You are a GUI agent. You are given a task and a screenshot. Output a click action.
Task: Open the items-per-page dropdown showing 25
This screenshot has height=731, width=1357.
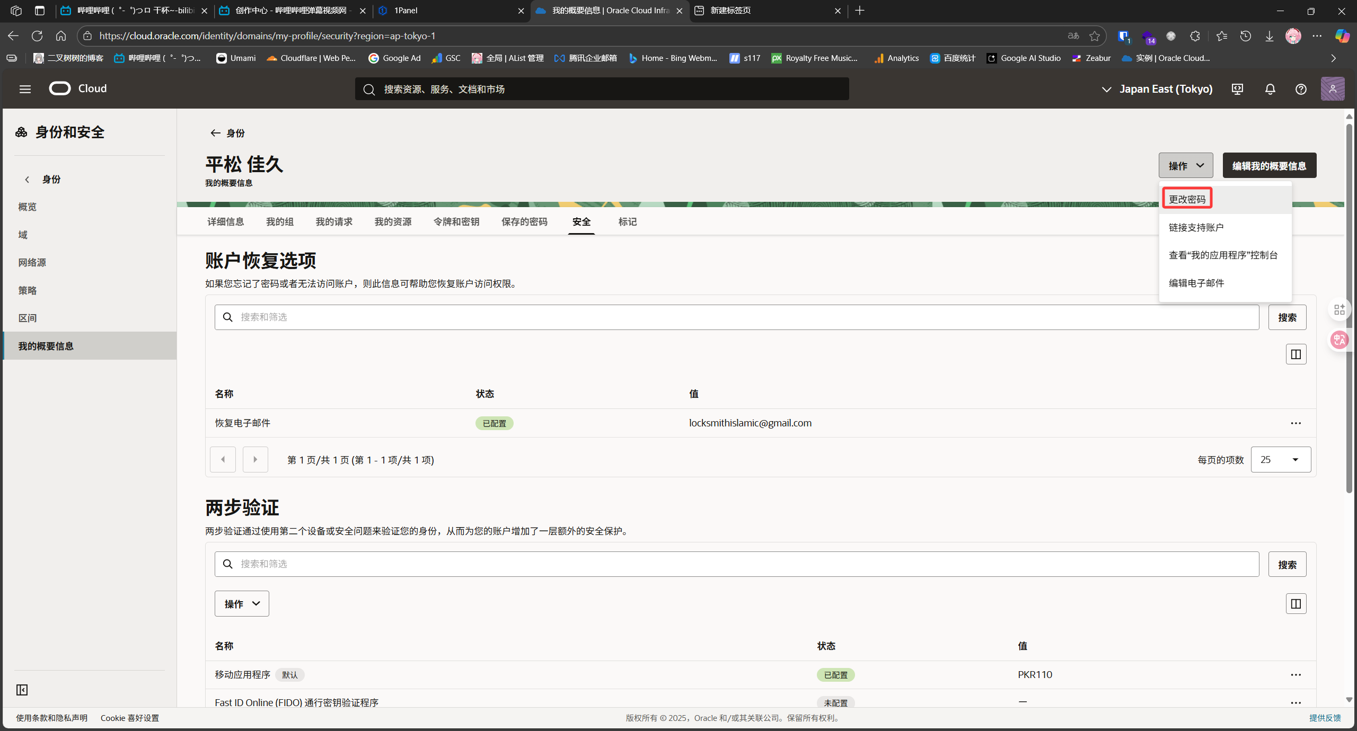click(1281, 460)
